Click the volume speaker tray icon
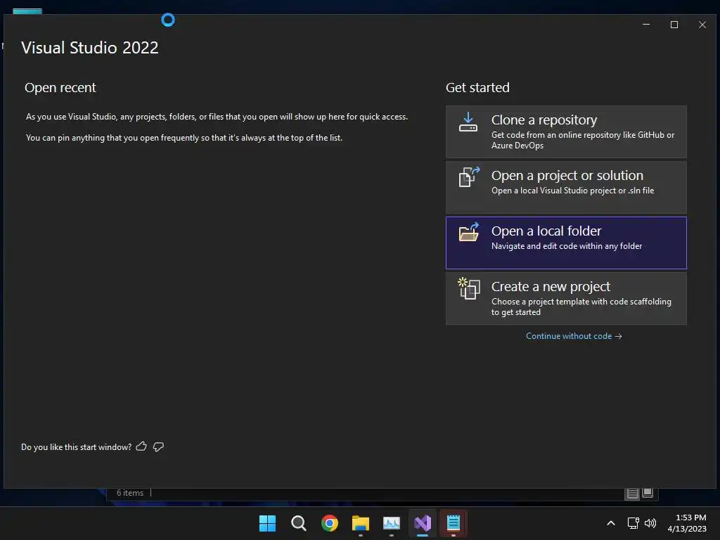The width and height of the screenshot is (720, 540). 650,523
